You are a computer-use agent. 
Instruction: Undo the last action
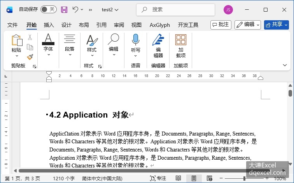pyautogui.click(x=75, y=9)
